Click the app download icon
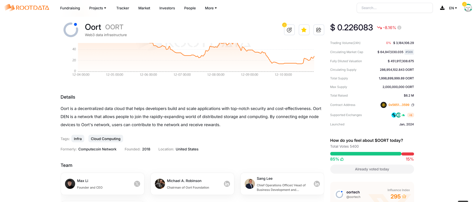This screenshot has width=476, height=202. [x=442, y=8]
